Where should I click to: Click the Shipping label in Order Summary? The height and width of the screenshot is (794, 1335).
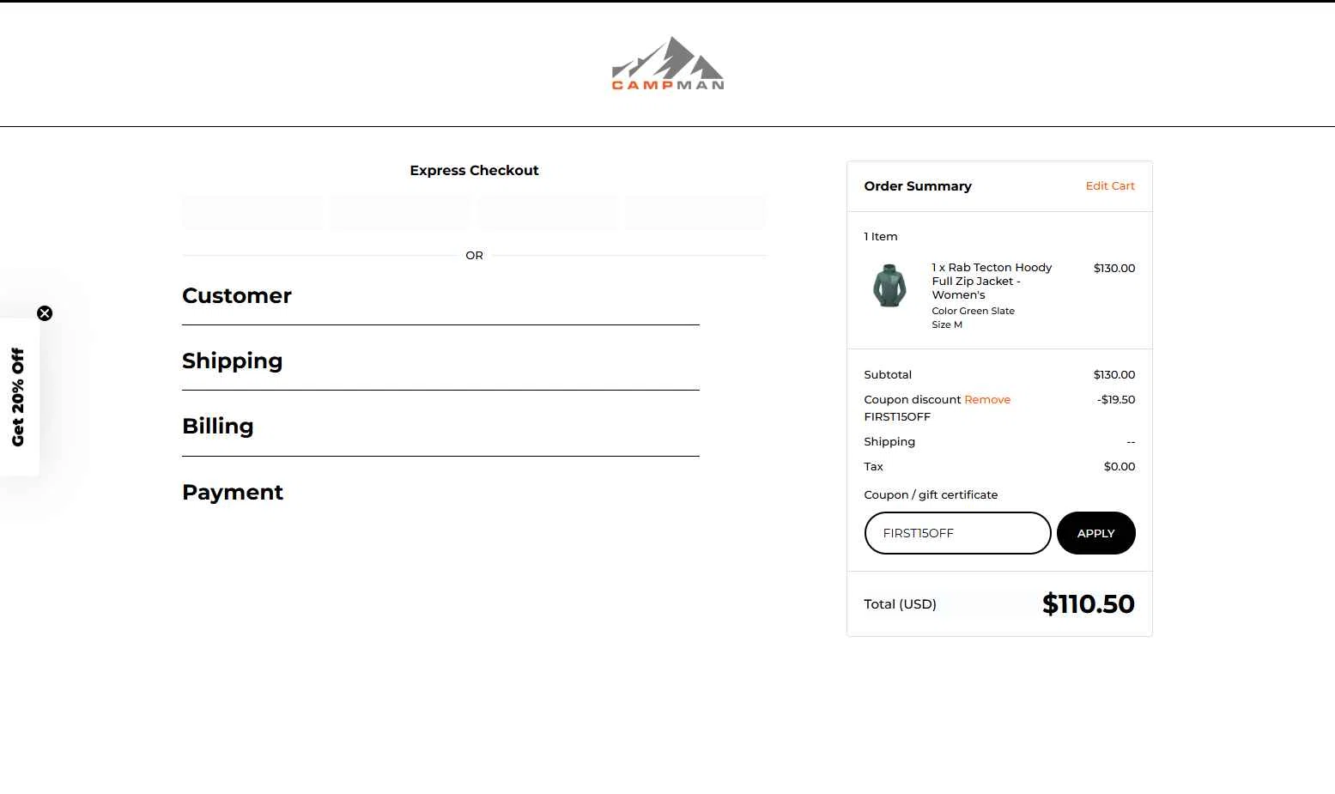(889, 442)
